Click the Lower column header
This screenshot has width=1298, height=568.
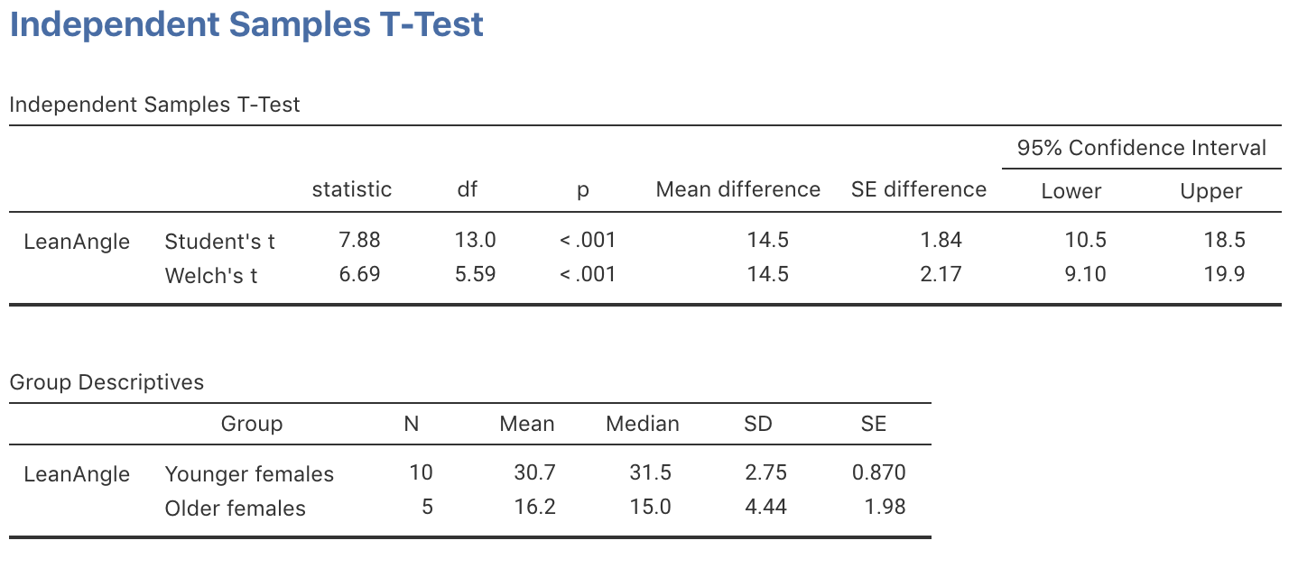(x=1071, y=191)
